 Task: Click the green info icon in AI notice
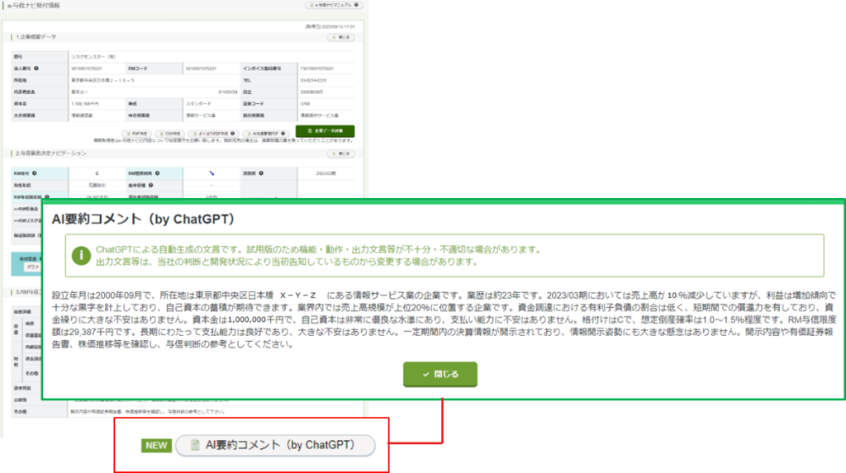click(81, 255)
